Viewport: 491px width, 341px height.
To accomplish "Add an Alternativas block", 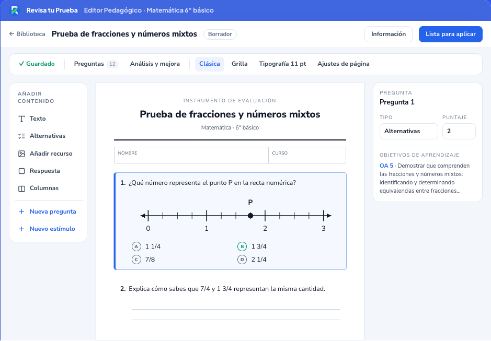I will 48,136.
